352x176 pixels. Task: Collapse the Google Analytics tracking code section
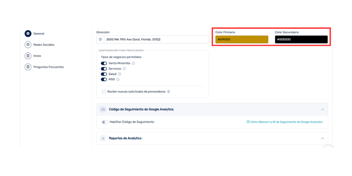(x=322, y=109)
